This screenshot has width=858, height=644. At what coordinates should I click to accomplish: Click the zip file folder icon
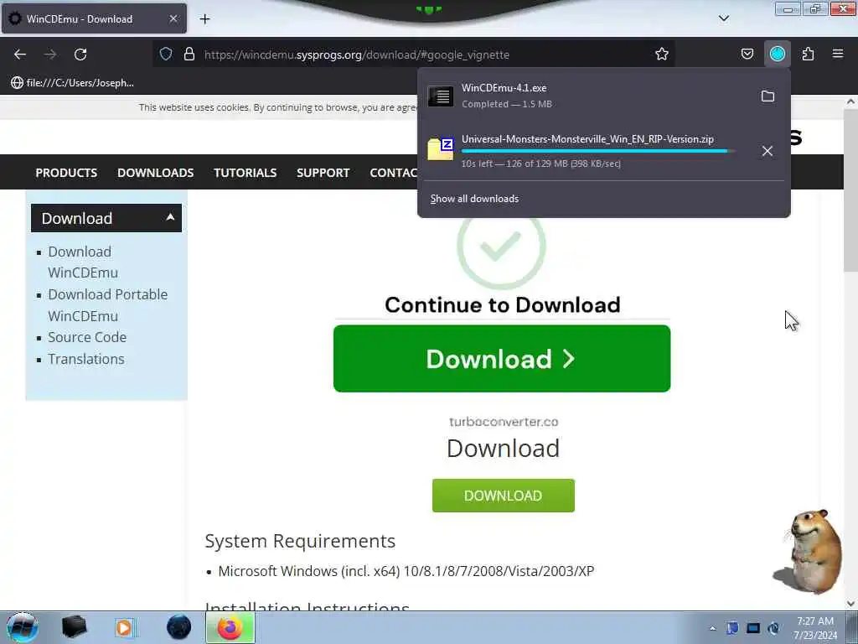coord(441,149)
